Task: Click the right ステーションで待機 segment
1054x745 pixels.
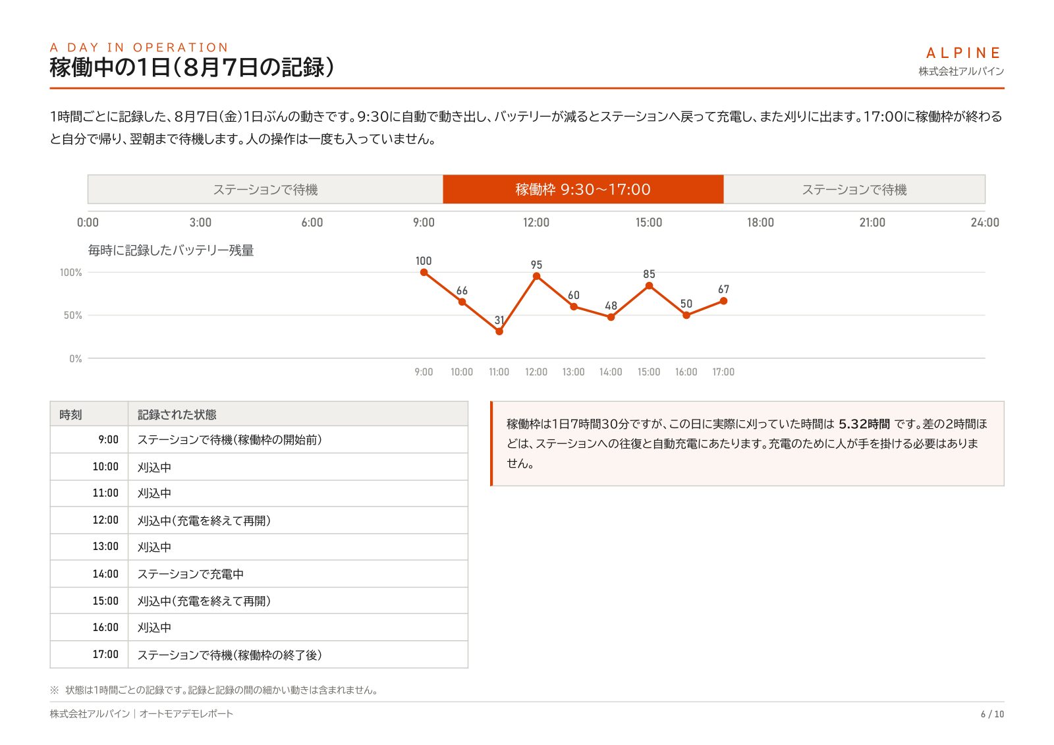Action: coord(854,189)
